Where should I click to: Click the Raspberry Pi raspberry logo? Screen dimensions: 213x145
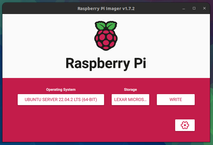(106, 36)
